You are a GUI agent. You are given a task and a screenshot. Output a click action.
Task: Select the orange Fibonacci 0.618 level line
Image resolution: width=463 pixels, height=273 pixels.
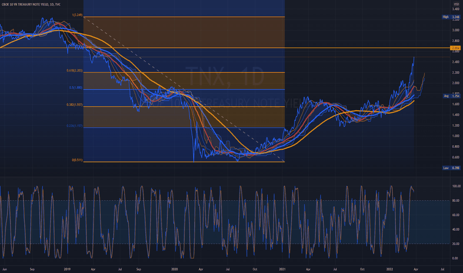pos(184,72)
